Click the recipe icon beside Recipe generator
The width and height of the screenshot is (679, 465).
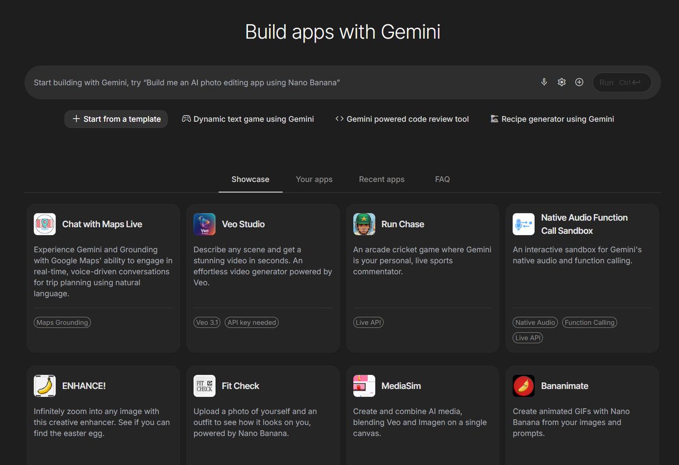(x=495, y=119)
